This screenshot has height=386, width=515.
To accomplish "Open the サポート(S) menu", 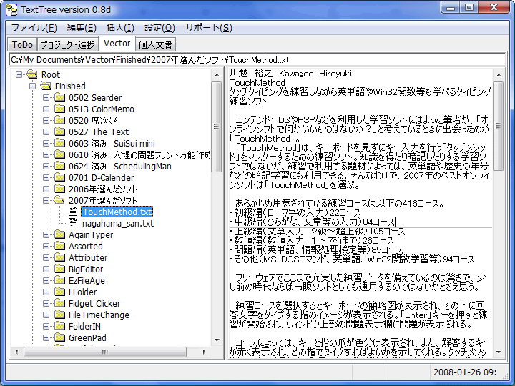I will click(209, 28).
